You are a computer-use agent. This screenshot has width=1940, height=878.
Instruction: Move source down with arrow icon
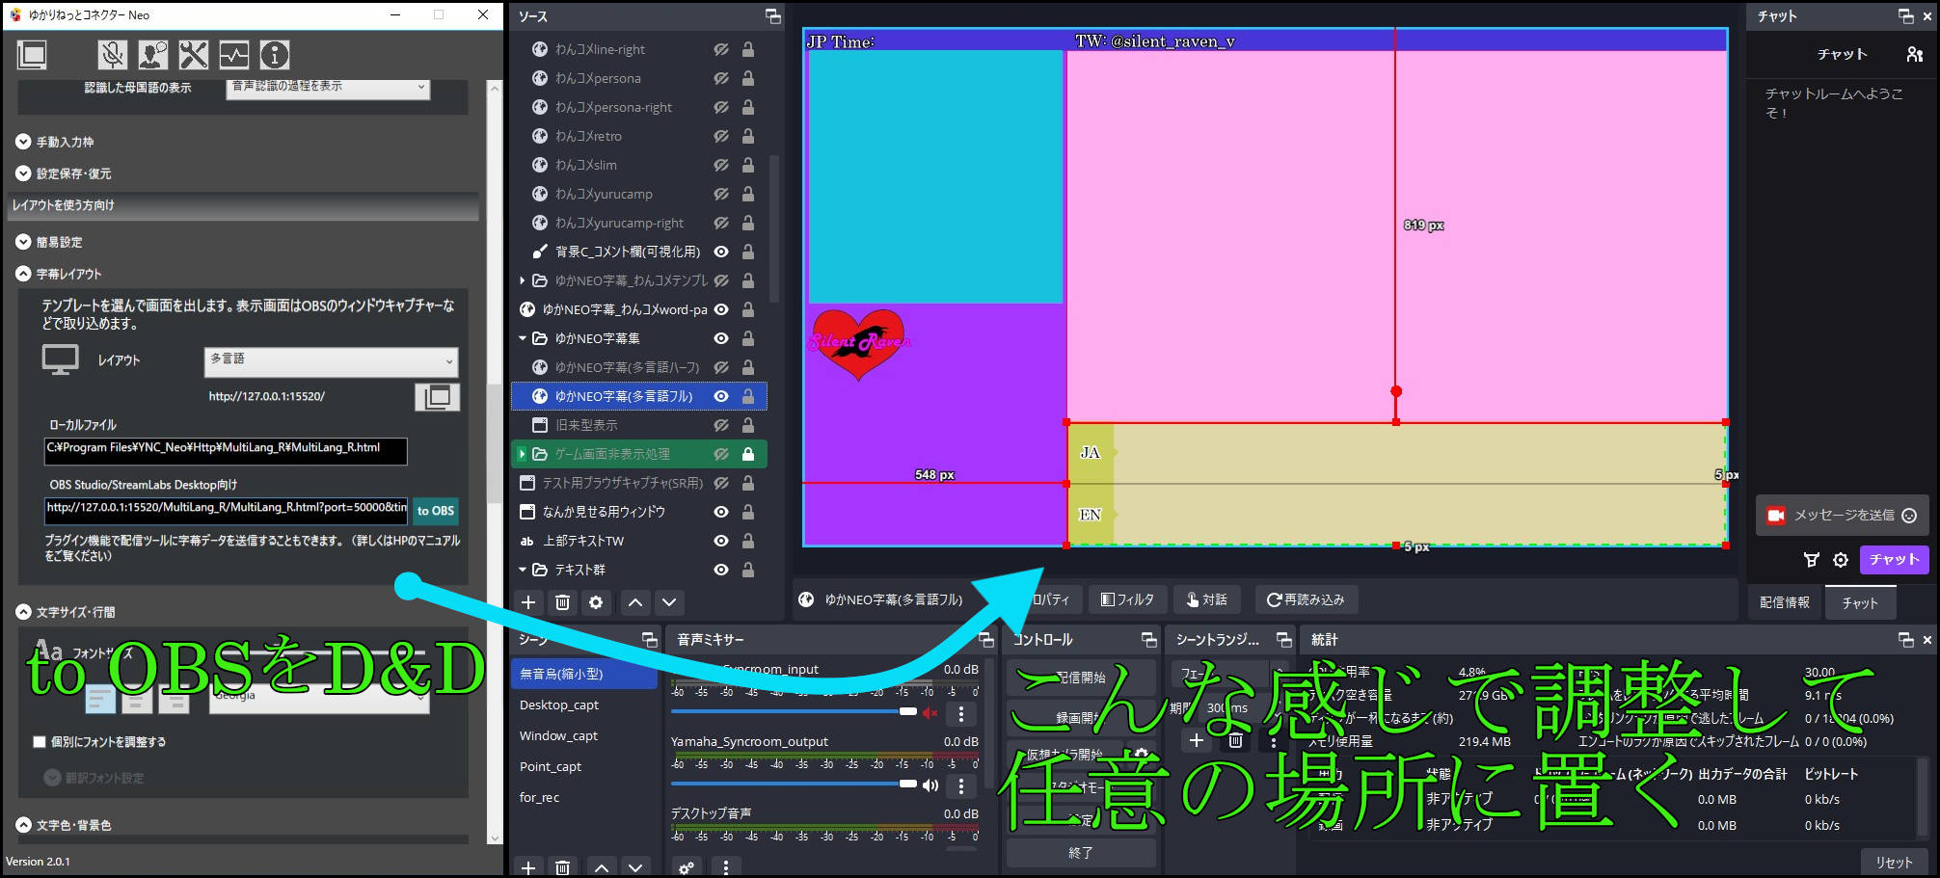click(669, 602)
